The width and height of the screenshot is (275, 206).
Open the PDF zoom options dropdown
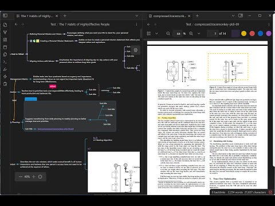pyautogui.click(x=199, y=34)
